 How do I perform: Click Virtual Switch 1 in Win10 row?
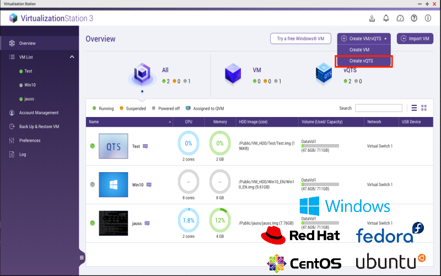pos(380,185)
